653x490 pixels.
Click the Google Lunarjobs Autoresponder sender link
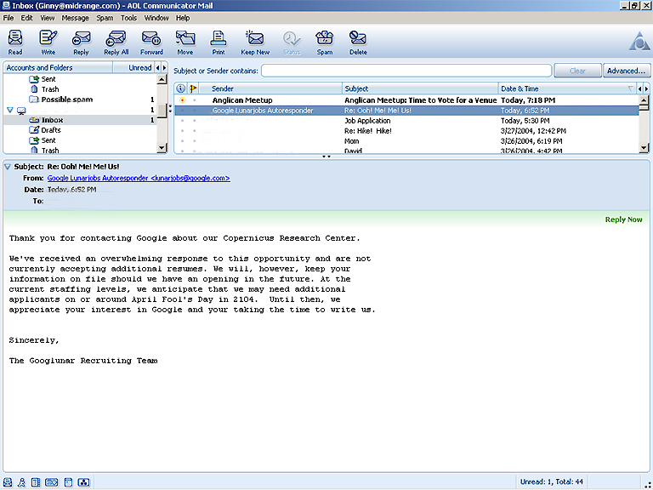pos(139,178)
